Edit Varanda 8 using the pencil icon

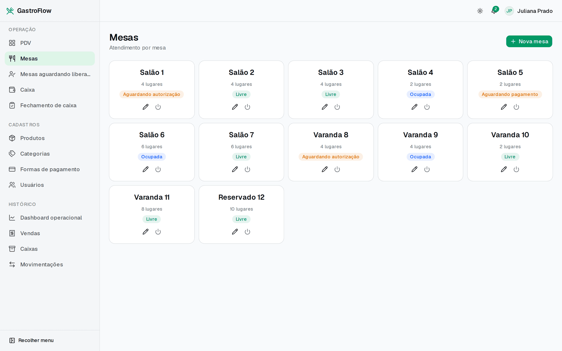pos(325,169)
